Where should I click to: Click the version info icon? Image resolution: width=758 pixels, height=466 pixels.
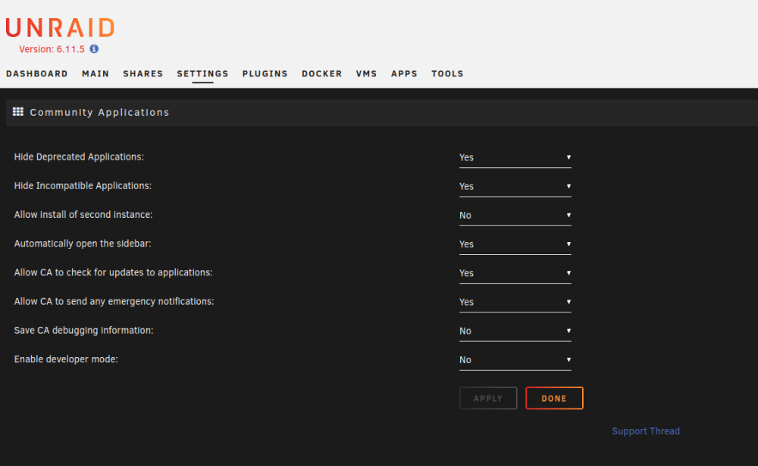(x=94, y=48)
